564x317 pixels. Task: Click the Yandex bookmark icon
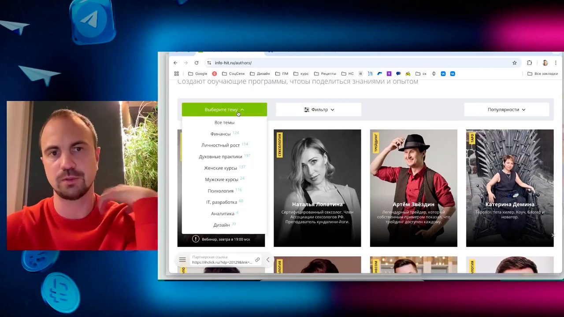click(214, 74)
